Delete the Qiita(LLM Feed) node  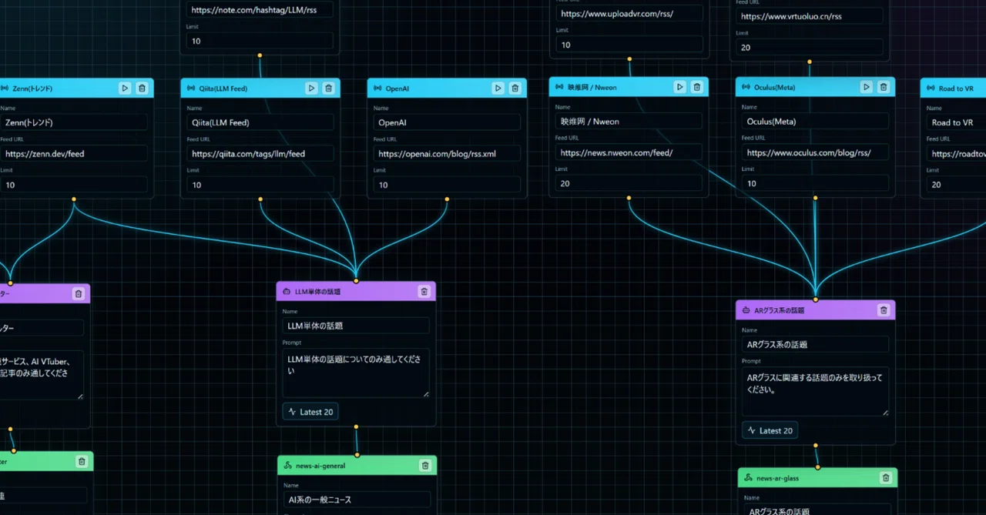[x=328, y=89]
